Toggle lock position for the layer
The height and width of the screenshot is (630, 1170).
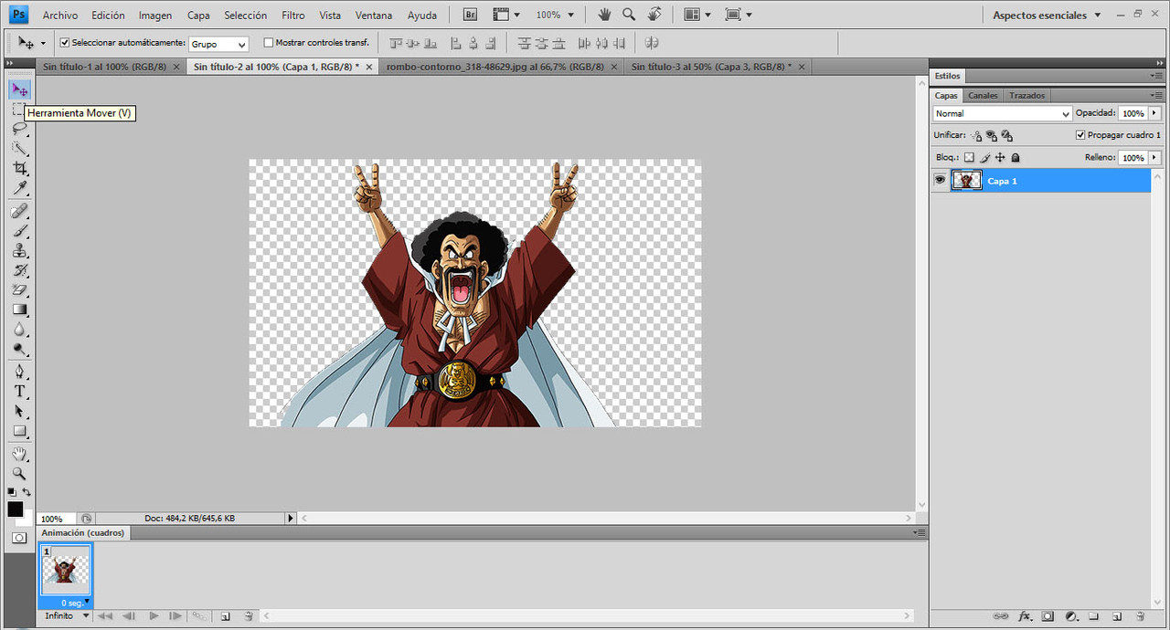coord(1000,158)
